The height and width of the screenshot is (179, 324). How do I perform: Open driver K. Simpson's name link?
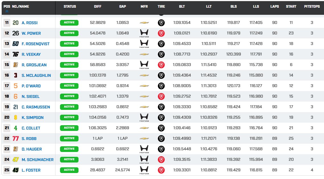pos(33,118)
